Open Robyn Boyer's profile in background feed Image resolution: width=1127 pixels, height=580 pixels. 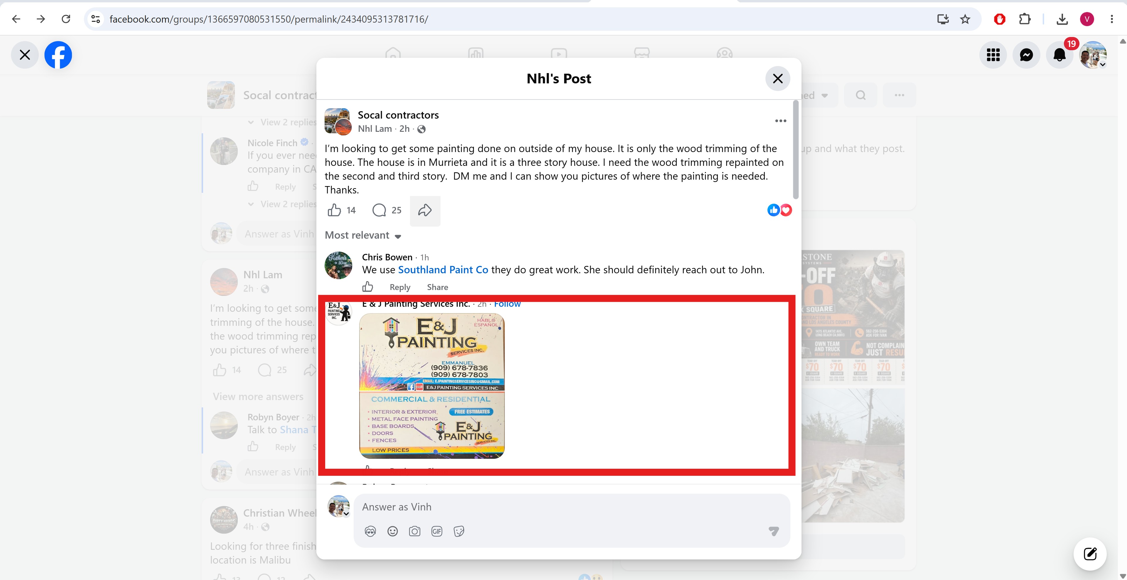[x=274, y=417]
